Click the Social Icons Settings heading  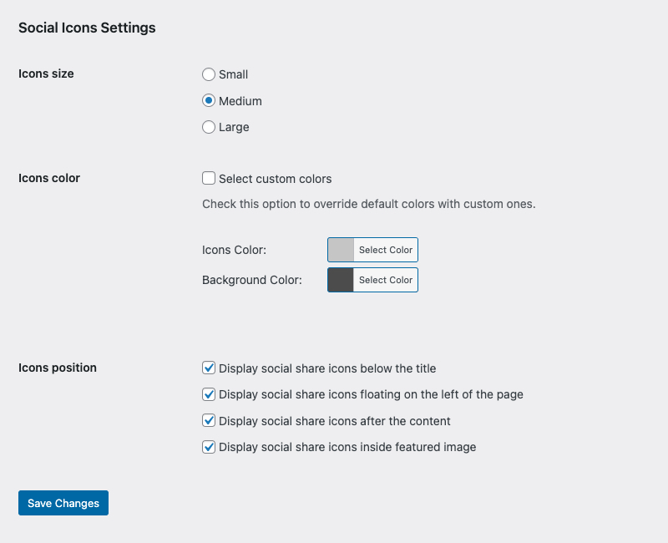(87, 28)
